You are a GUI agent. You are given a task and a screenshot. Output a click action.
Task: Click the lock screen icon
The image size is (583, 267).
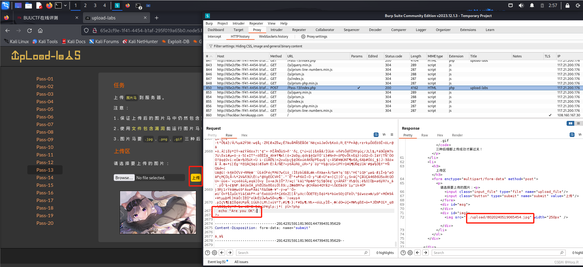point(567,5)
